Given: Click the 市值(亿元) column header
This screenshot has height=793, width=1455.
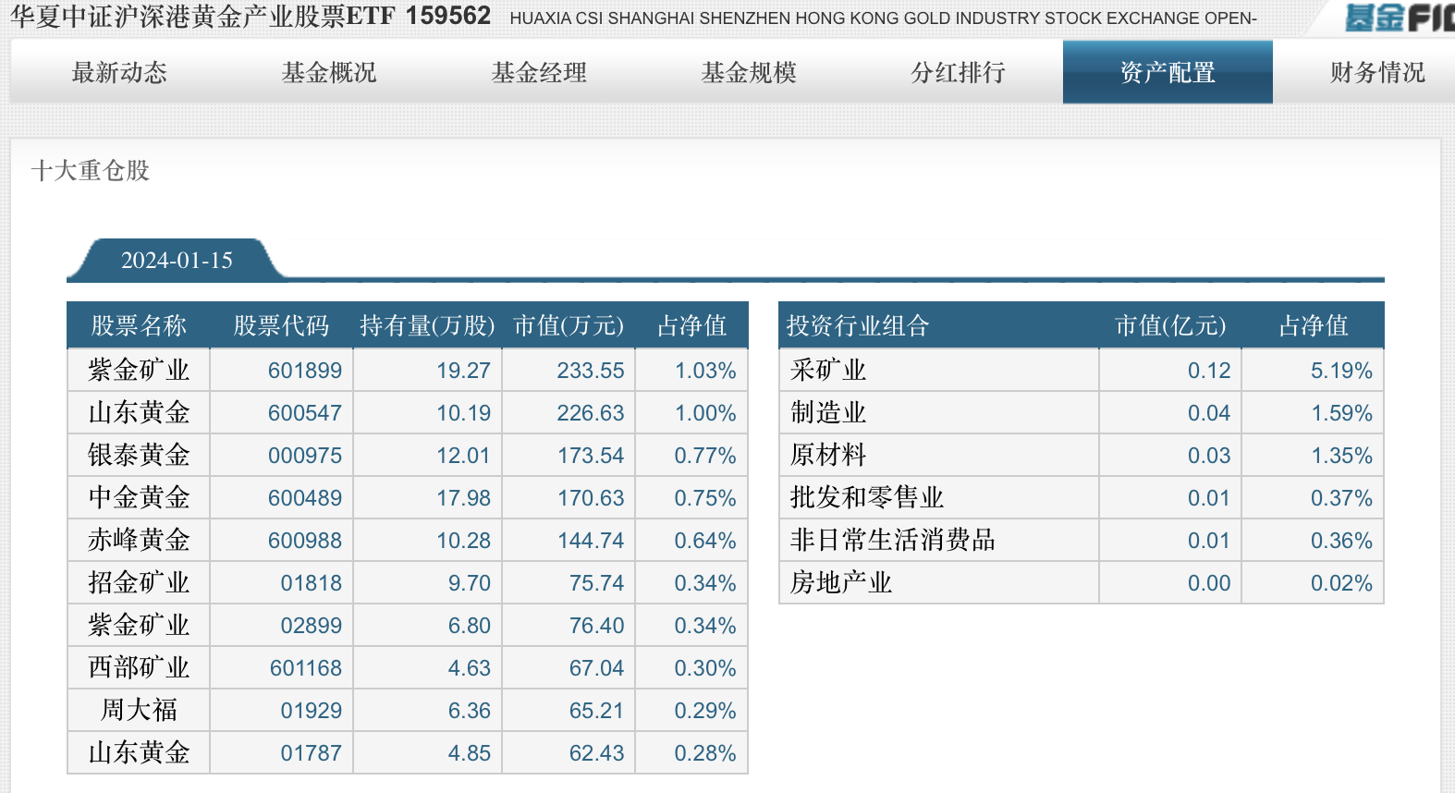Looking at the screenshot, I should (x=1170, y=325).
